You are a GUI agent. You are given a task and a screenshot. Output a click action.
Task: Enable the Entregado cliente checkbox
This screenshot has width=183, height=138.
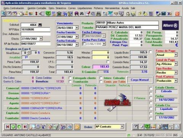coord(70,78)
